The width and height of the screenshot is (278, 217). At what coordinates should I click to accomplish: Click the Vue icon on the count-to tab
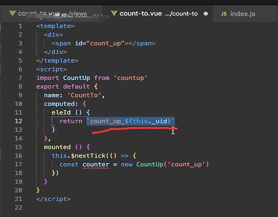click(114, 13)
